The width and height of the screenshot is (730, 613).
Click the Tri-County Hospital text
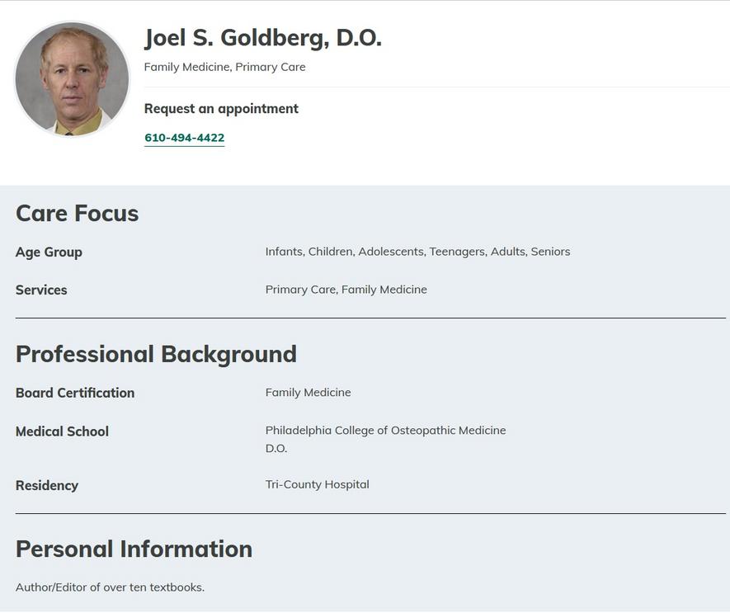pos(317,484)
